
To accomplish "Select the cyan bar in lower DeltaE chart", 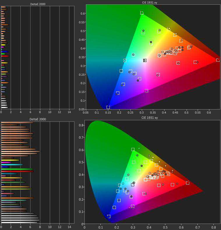I will click(12, 164).
